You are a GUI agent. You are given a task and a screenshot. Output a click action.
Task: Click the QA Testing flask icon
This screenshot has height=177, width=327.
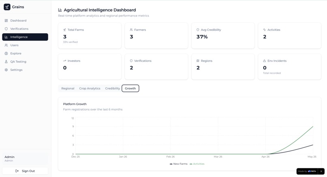[6, 62]
